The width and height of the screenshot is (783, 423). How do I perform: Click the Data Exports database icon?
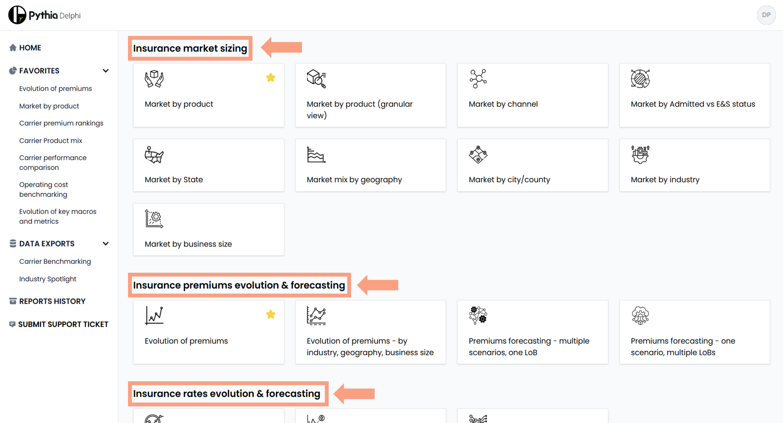click(x=13, y=243)
